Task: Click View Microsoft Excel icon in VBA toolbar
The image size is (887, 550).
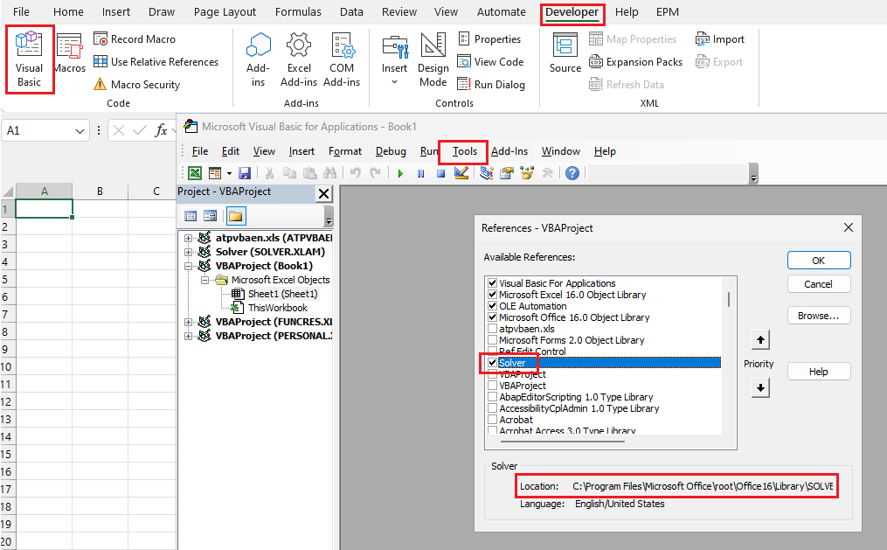Action: pyautogui.click(x=195, y=173)
